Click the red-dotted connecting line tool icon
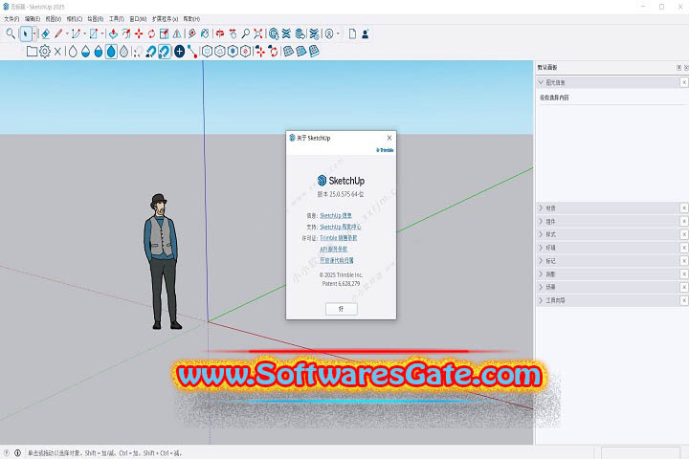Image resolution: width=689 pixels, height=459 pixels. pos(192,52)
